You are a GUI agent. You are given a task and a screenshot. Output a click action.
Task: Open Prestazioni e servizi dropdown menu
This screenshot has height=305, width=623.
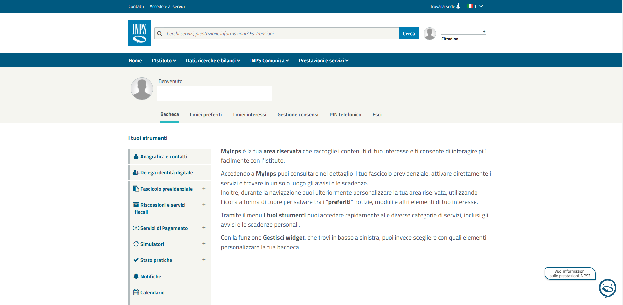323,61
